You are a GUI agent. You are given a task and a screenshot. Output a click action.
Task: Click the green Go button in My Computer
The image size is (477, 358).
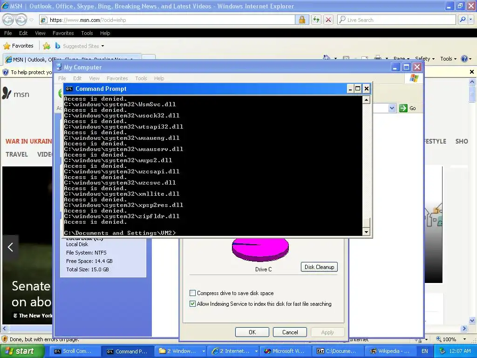(x=408, y=108)
